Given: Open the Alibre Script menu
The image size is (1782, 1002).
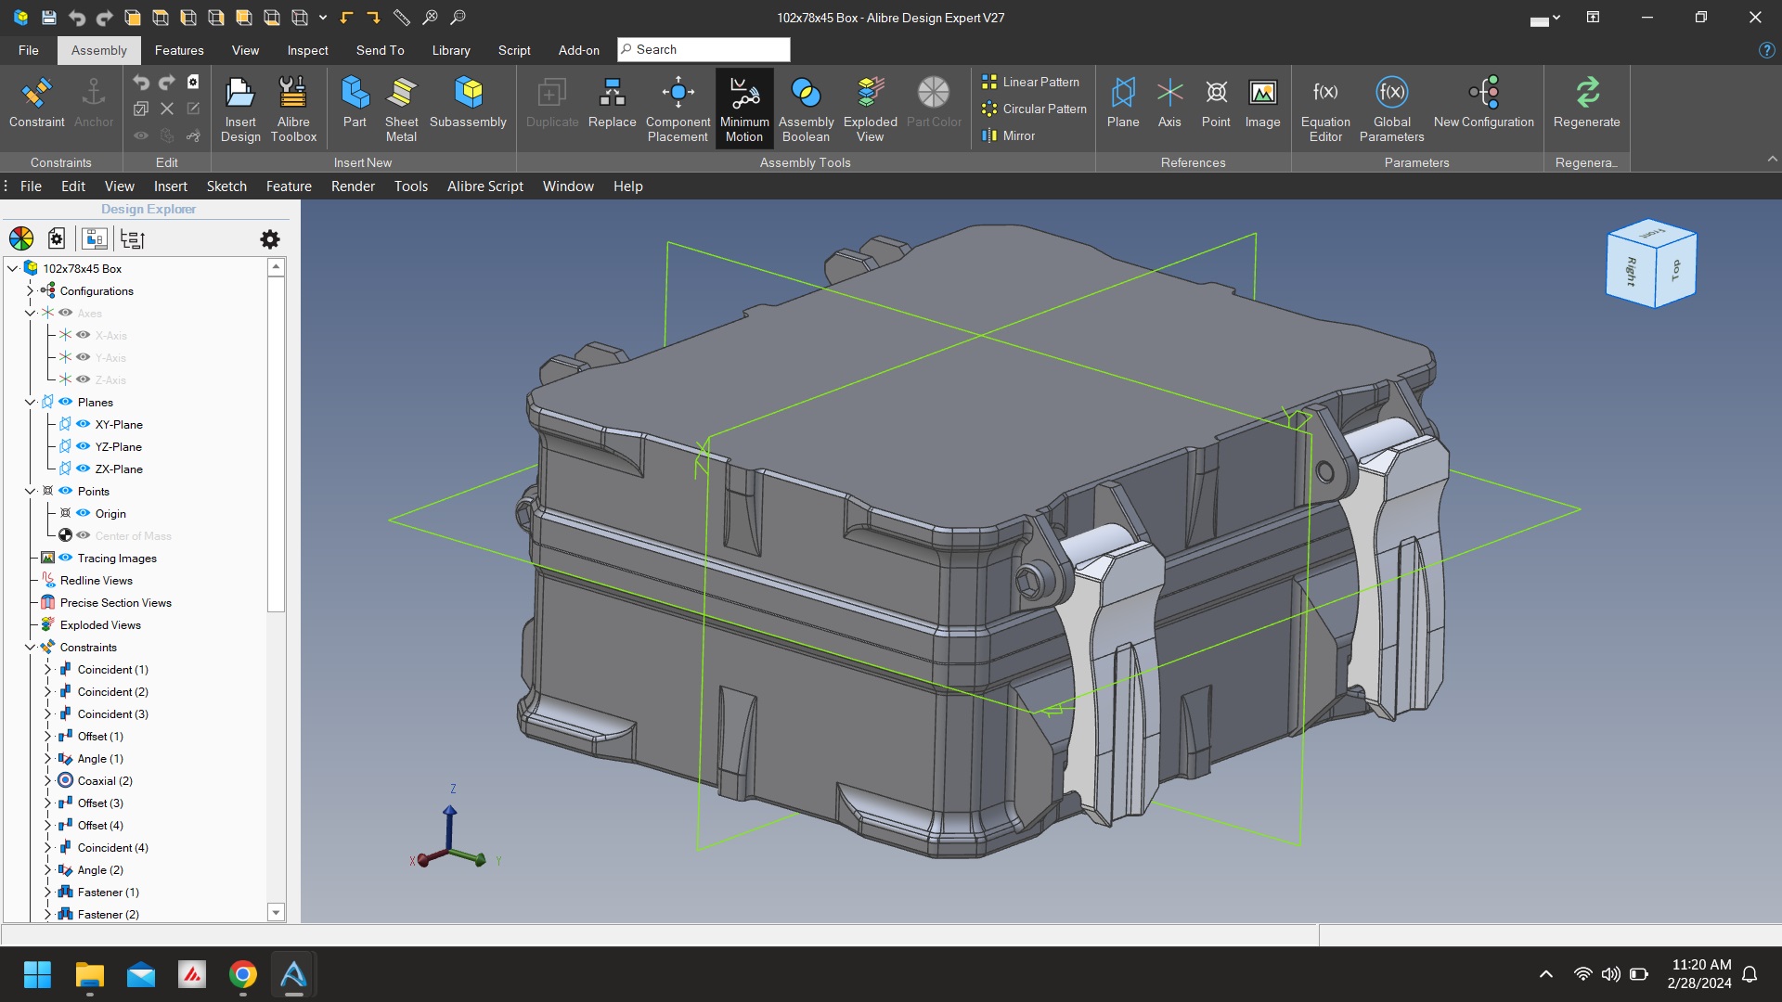Looking at the screenshot, I should coord(484,186).
